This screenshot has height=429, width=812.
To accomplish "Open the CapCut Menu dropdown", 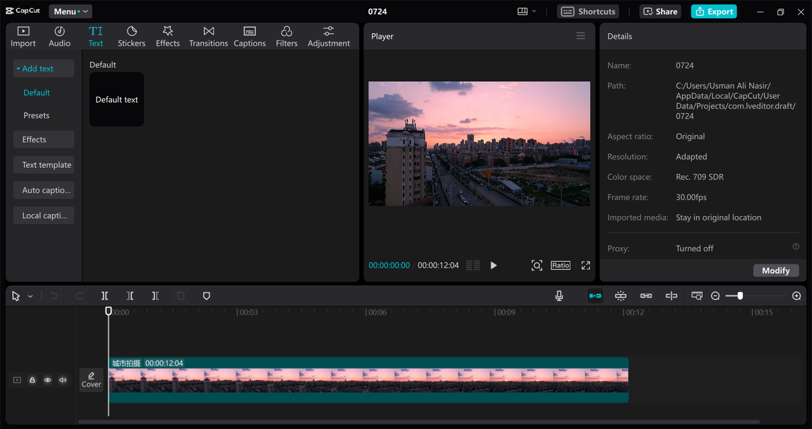I will pyautogui.click(x=70, y=11).
